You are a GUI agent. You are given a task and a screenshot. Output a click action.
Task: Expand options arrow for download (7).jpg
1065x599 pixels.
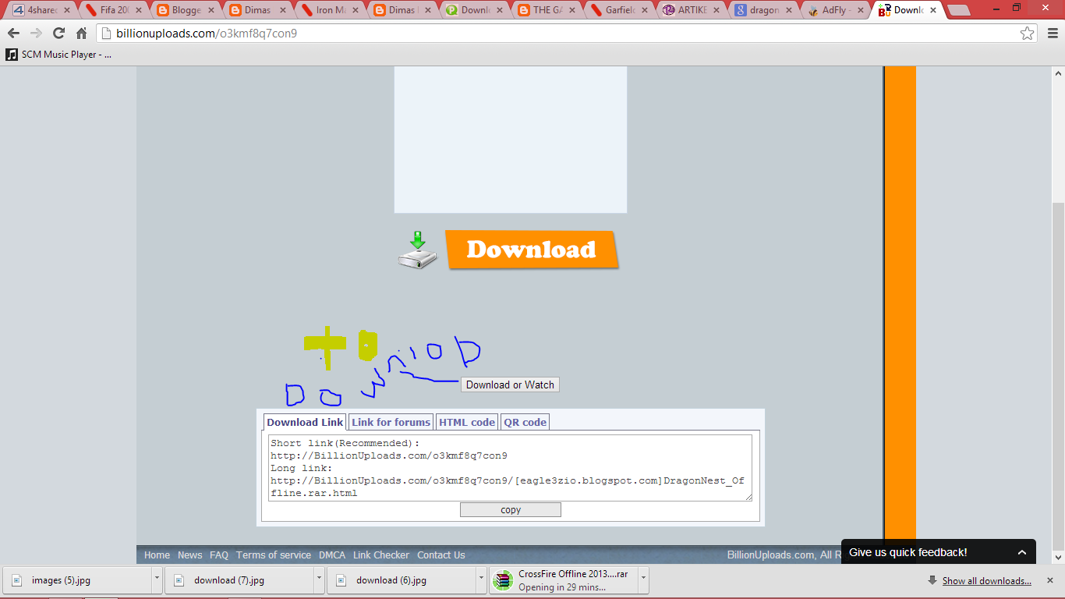coord(320,580)
